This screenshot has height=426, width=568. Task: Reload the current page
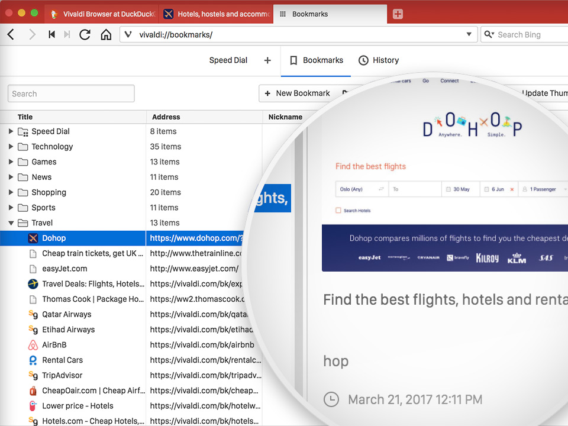(85, 35)
